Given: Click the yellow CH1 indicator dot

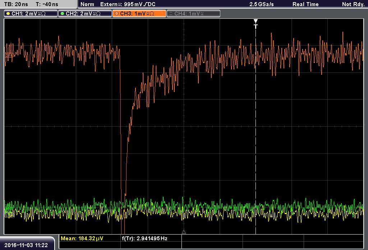Looking at the screenshot, I should (x=8, y=14).
